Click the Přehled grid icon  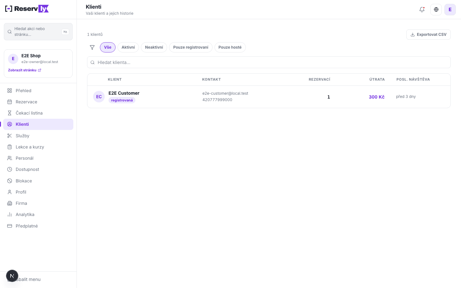click(x=10, y=91)
